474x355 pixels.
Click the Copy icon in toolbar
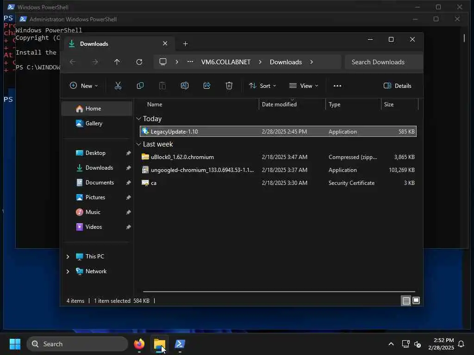(140, 86)
